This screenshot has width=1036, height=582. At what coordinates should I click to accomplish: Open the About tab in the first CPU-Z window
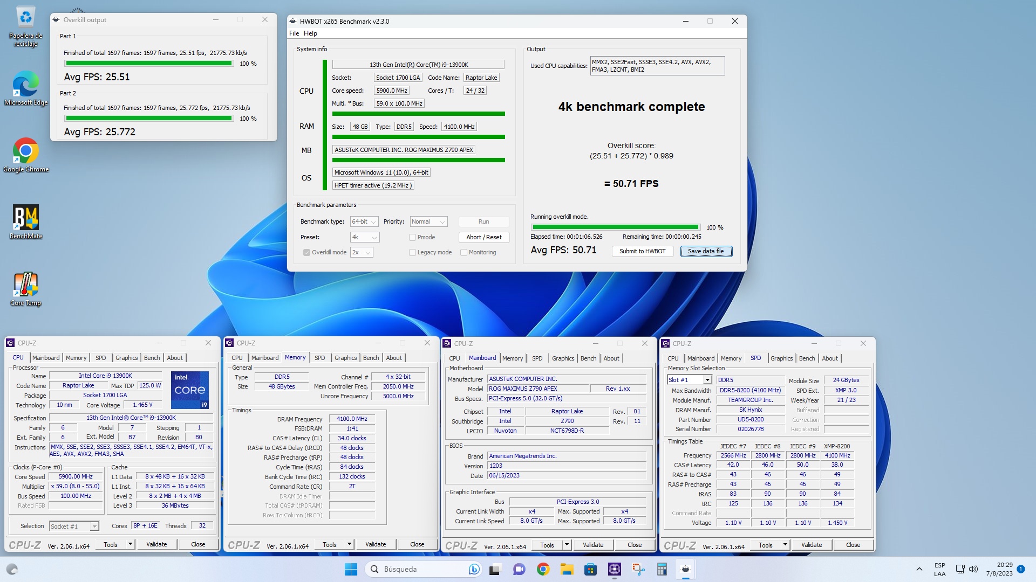(175, 358)
